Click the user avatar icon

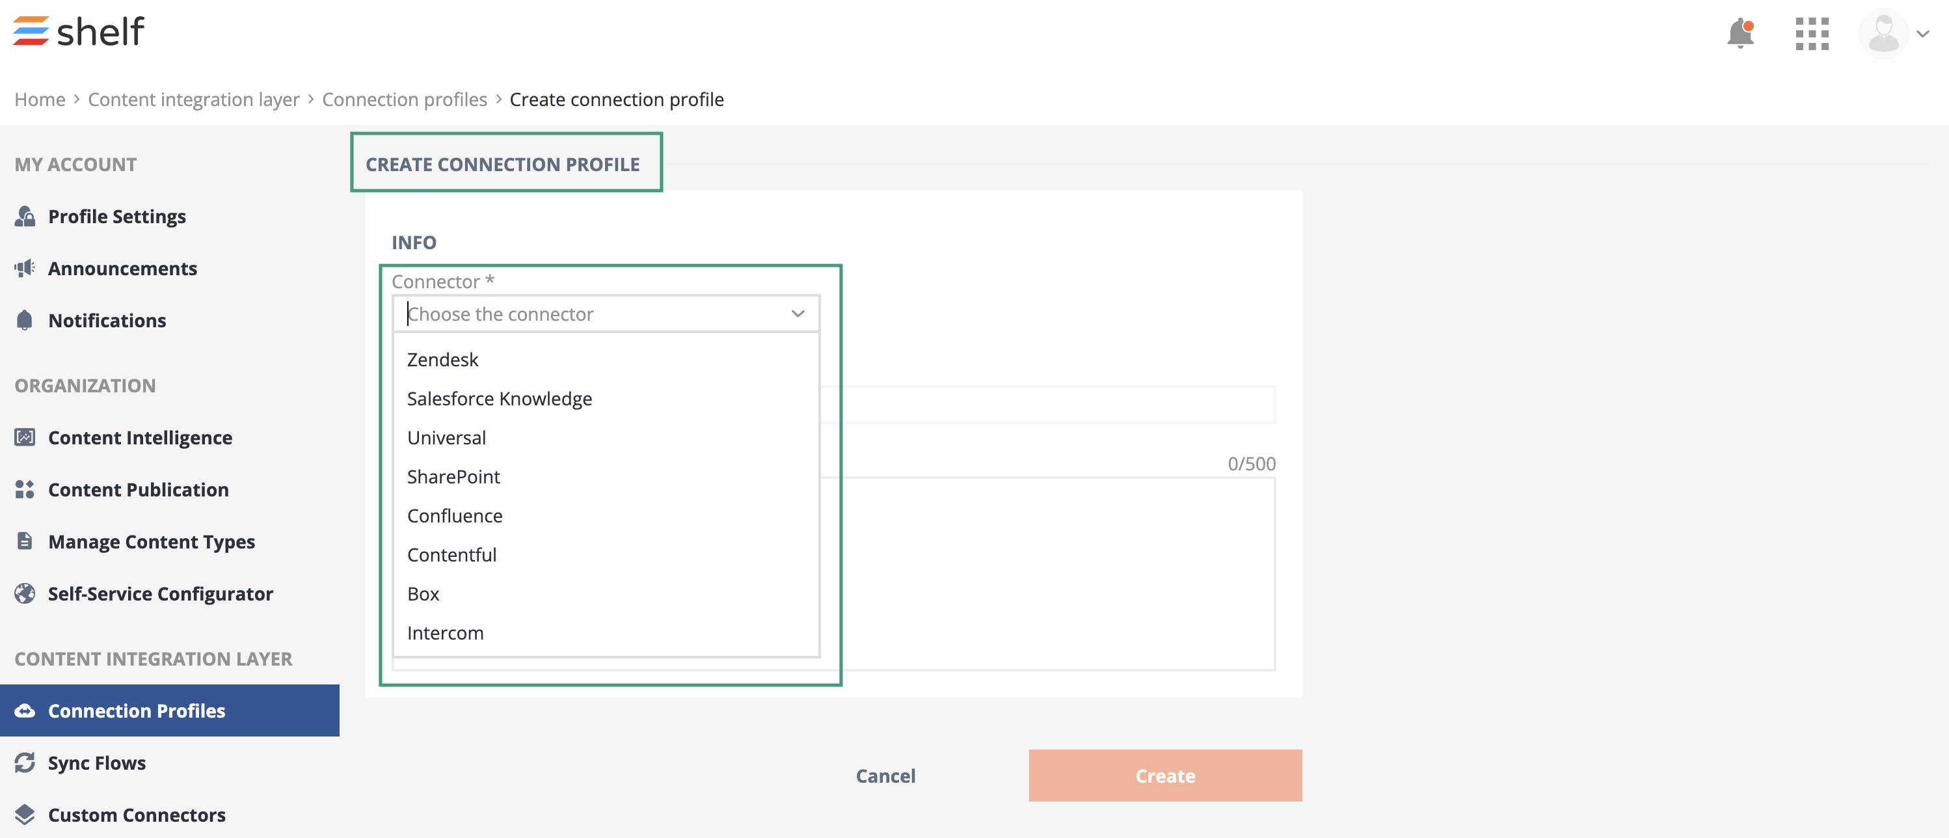tap(1883, 34)
